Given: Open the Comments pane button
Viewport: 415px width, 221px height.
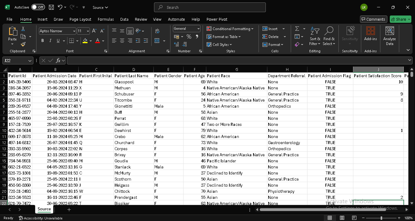Looking at the screenshot, I should pos(373,19).
